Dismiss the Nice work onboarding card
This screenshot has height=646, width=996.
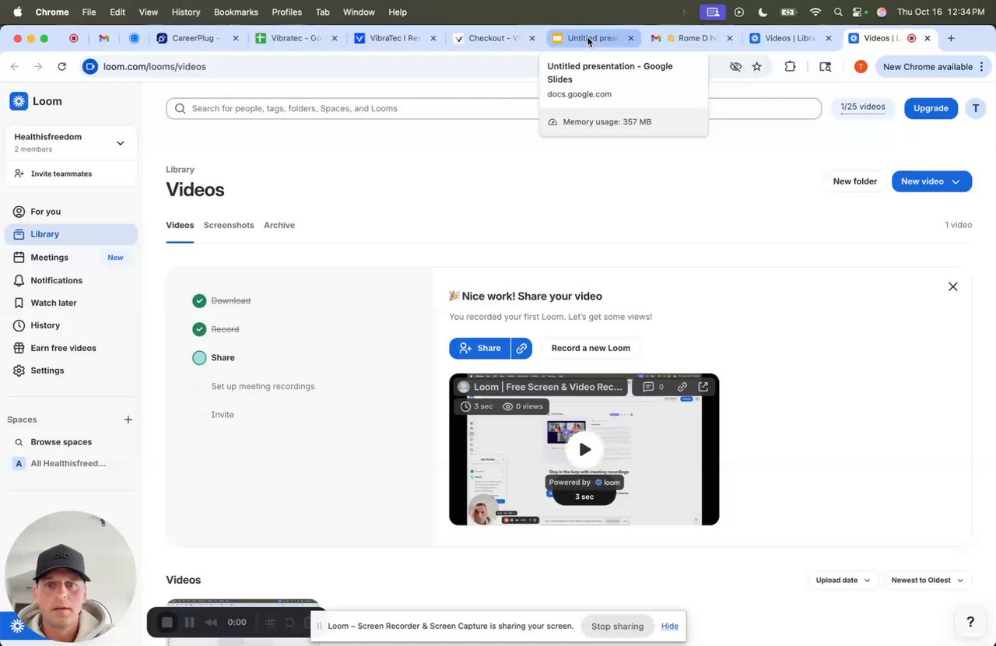[x=952, y=286]
